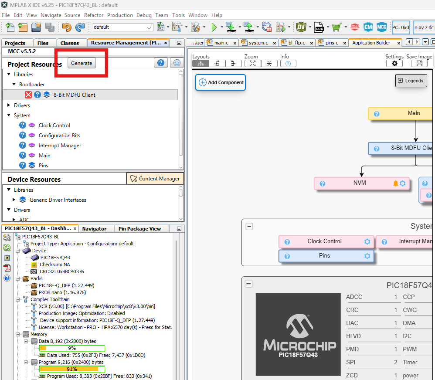Toggle the Legends panel open
435x380 pixels.
(410, 81)
